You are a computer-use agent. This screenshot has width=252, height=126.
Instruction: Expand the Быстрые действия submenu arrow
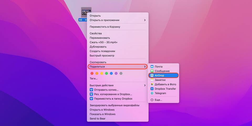pyautogui.click(x=145, y=85)
